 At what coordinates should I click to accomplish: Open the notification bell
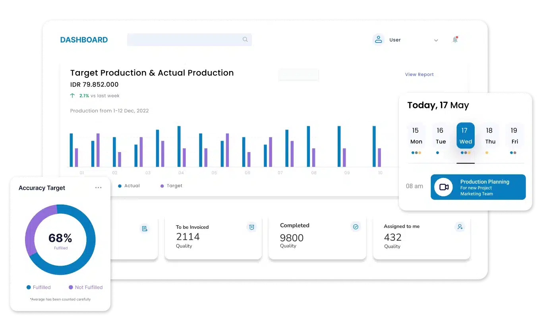click(x=455, y=39)
